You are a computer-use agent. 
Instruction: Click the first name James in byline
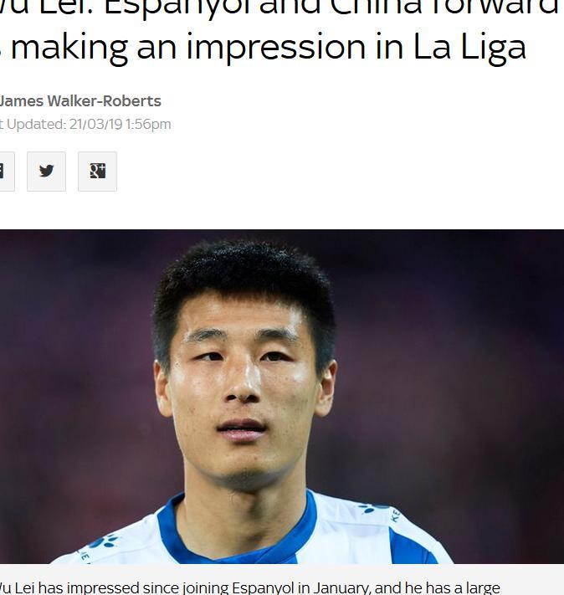(22, 101)
